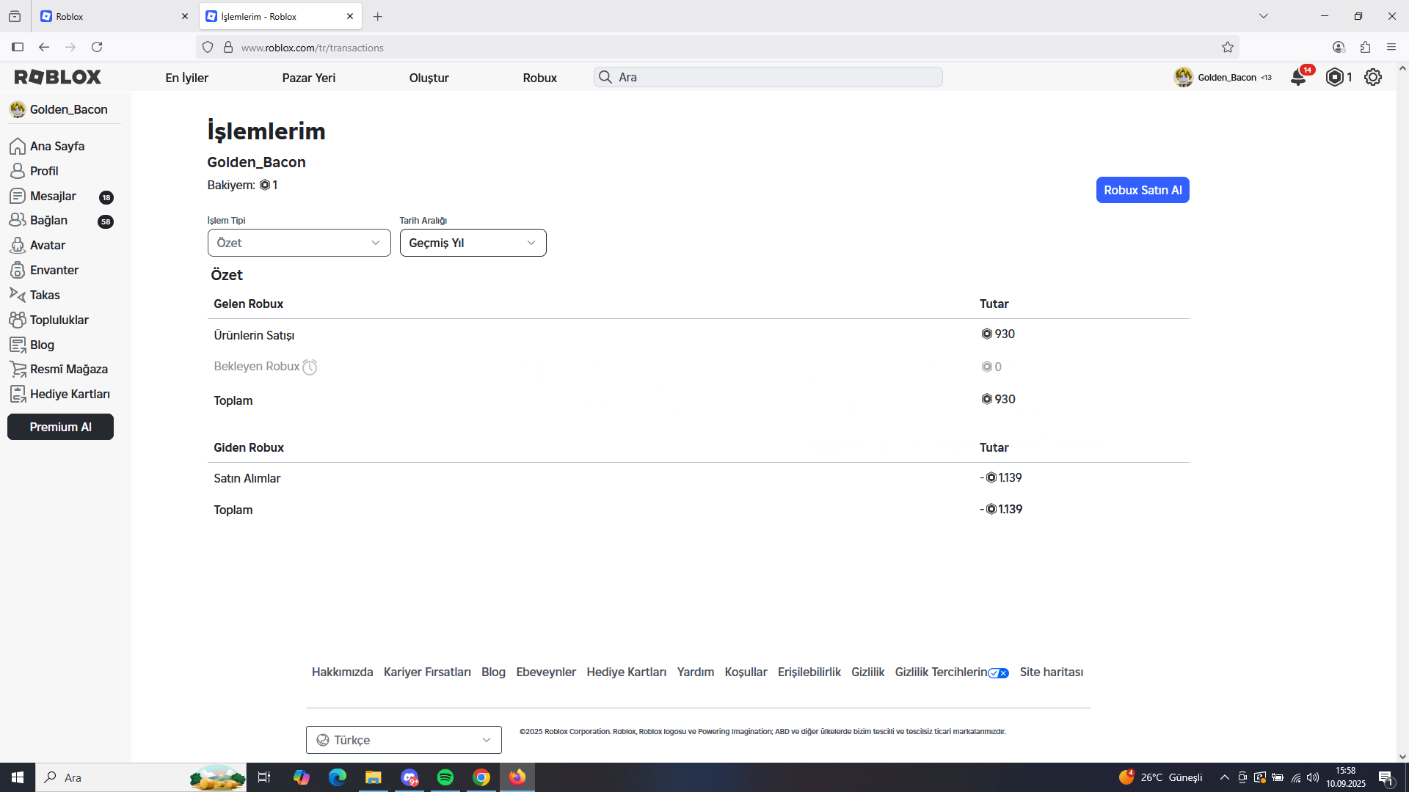Screen dimensions: 1409x792
Task: Open the Windows Start menu
Action: (18, 777)
